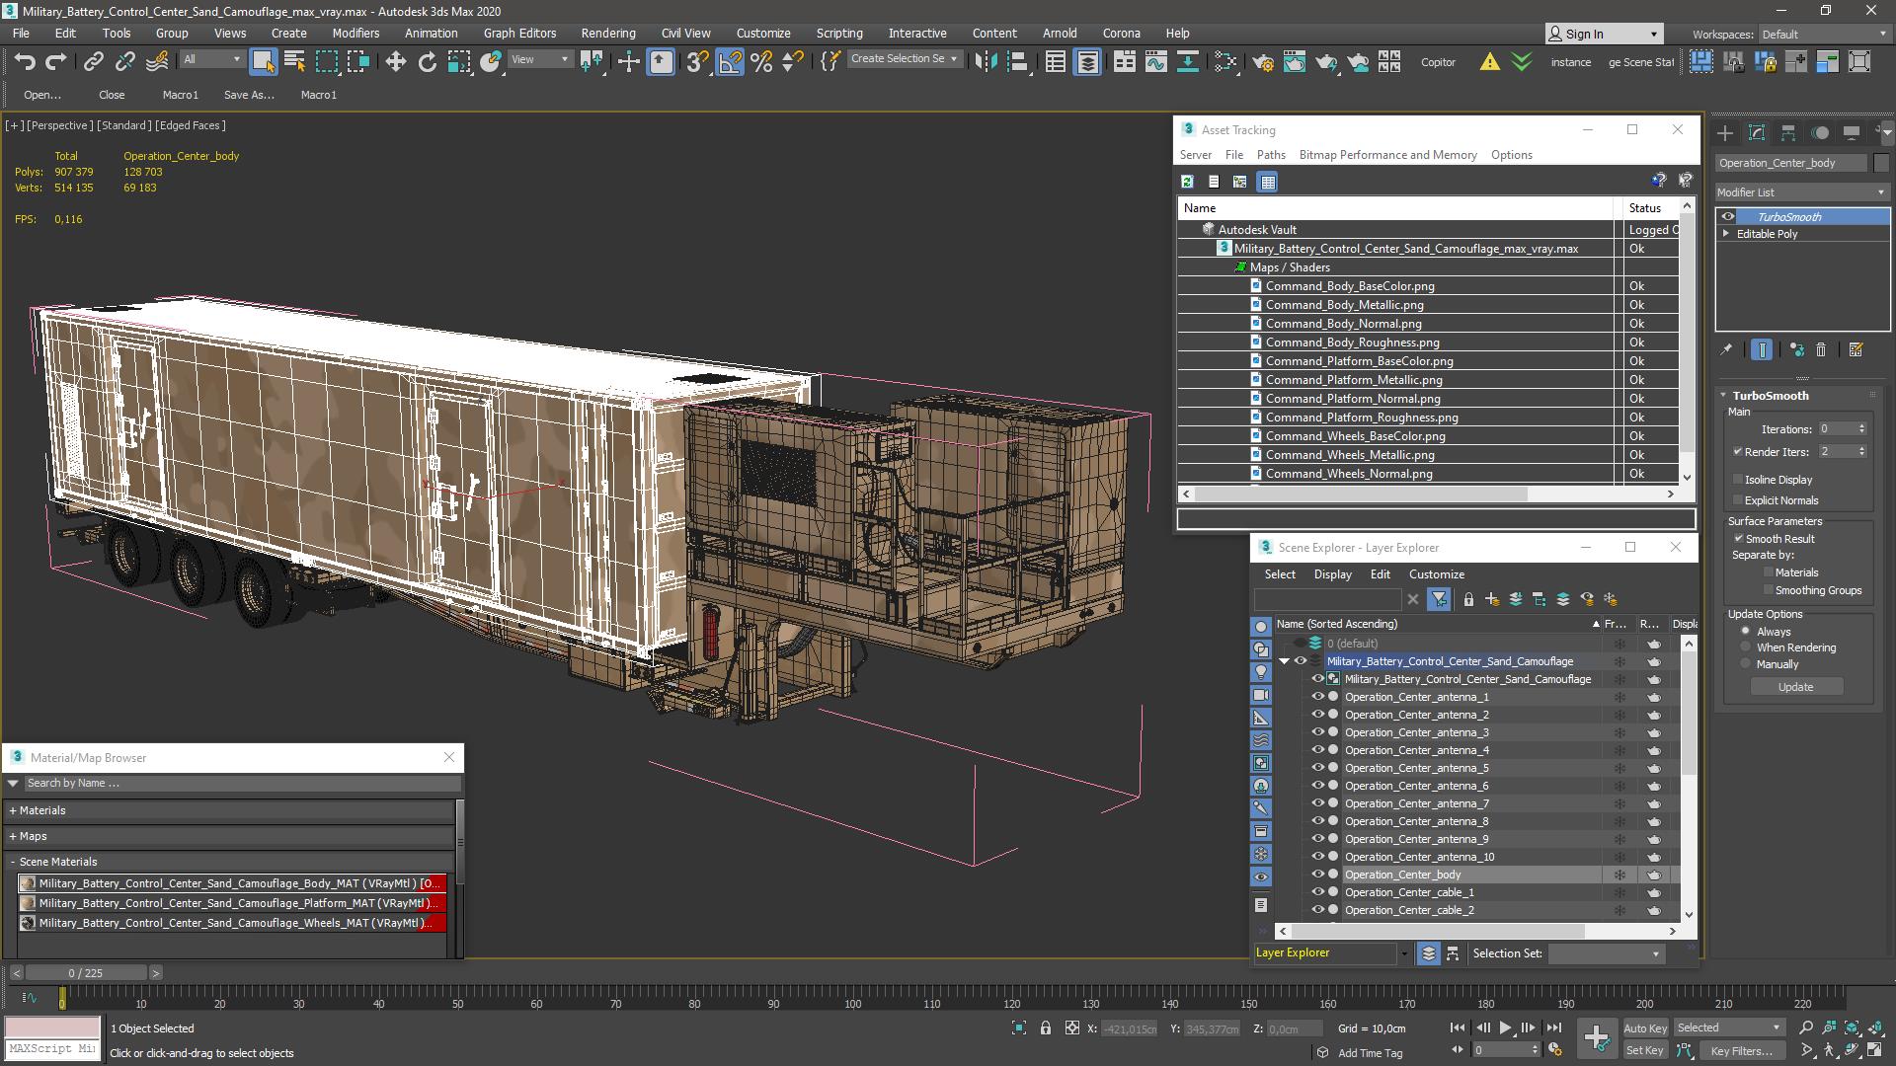Viewport: 1896px width, 1066px height.
Task: Open the Hierarchy command panel tab
Action: (x=1788, y=132)
